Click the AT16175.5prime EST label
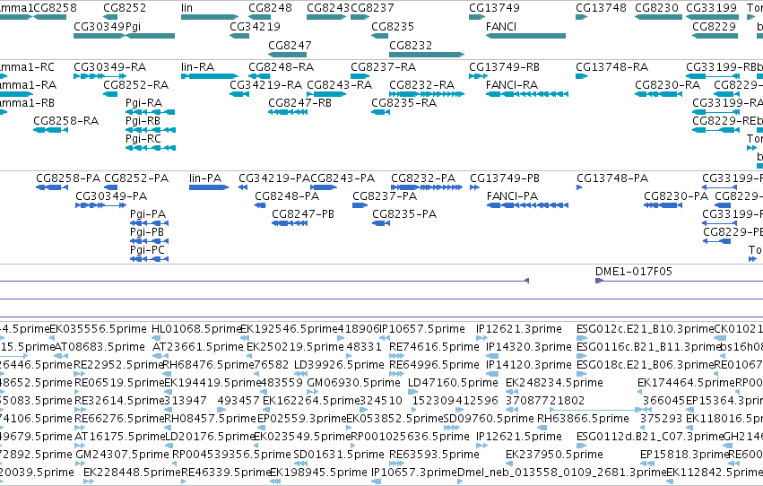Screen dimensions: 763x486 coord(120,437)
